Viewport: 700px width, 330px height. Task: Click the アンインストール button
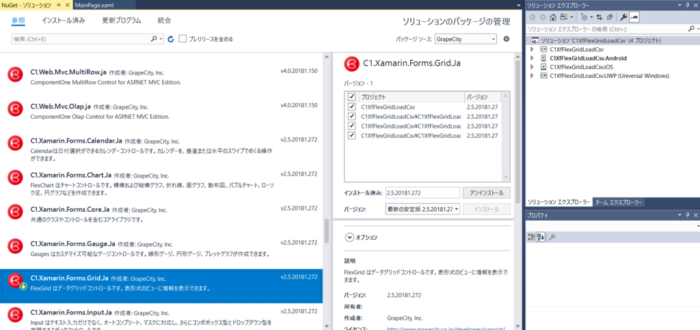coord(487,193)
